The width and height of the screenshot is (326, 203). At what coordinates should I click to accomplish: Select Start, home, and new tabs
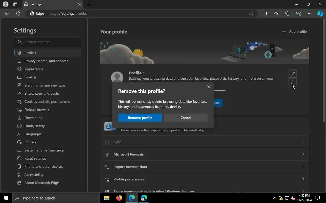click(x=48, y=85)
